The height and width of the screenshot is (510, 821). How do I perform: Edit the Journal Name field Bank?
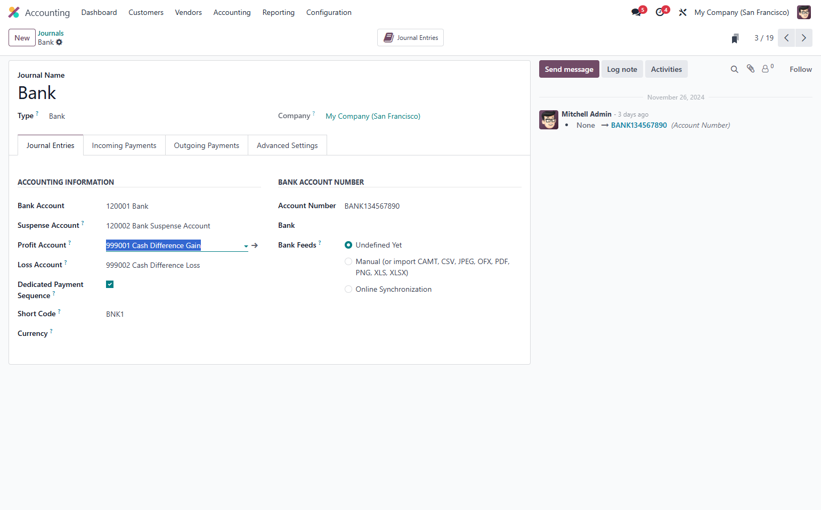click(x=269, y=93)
